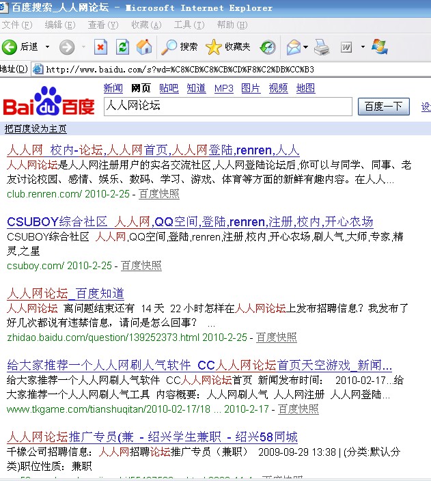Click the Back arrow button
Screen dimensions: 431x481
tap(11, 46)
